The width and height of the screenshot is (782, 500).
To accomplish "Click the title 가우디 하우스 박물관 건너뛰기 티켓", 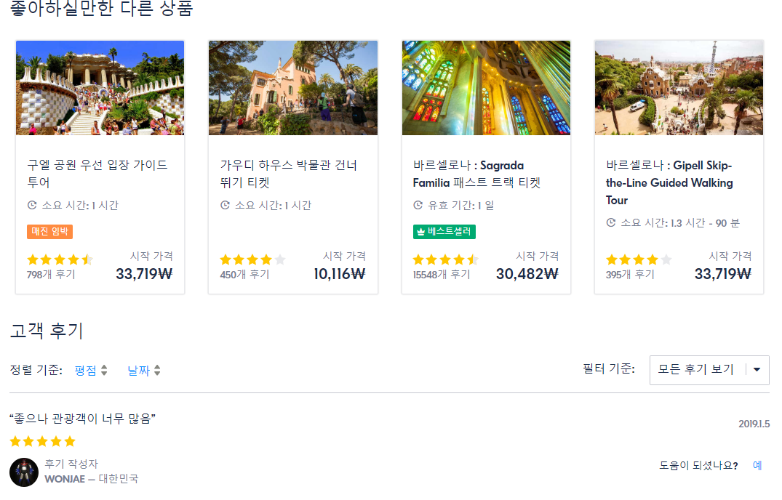I will [x=288, y=173].
